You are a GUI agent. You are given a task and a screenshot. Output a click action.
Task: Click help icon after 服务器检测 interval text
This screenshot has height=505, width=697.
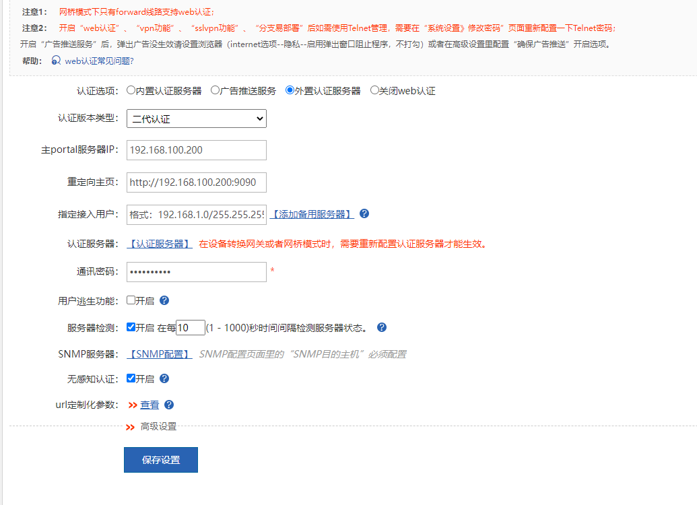pos(382,327)
